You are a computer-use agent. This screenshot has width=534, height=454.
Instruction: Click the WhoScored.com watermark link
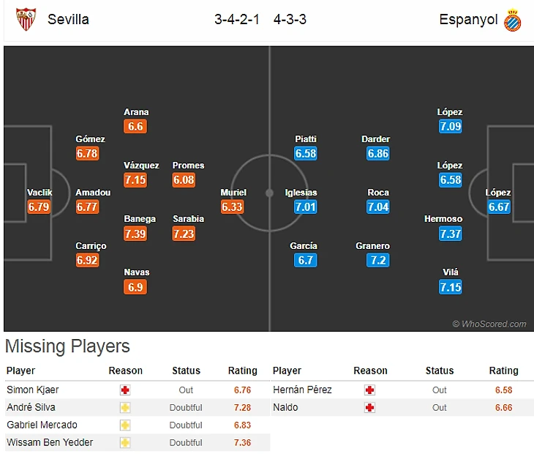click(489, 324)
